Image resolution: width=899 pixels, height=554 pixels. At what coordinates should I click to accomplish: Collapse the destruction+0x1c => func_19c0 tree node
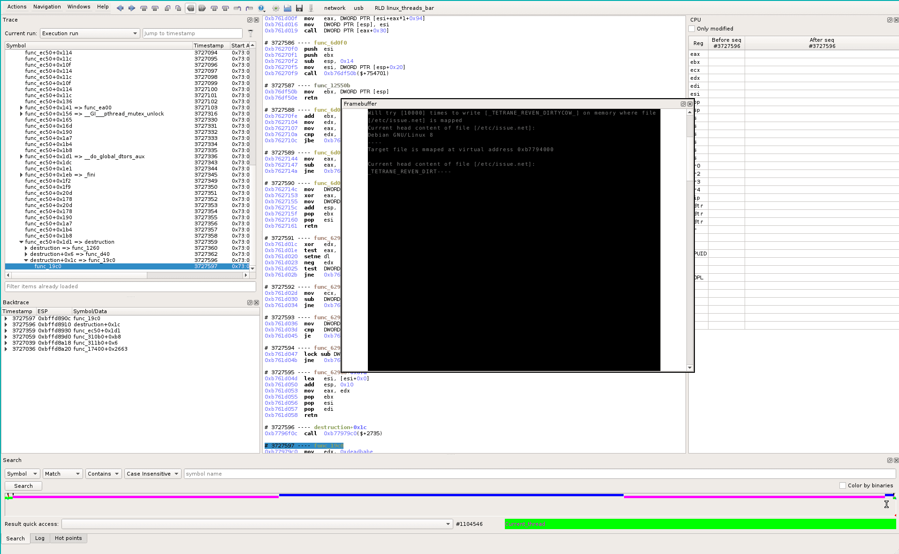[x=26, y=260]
